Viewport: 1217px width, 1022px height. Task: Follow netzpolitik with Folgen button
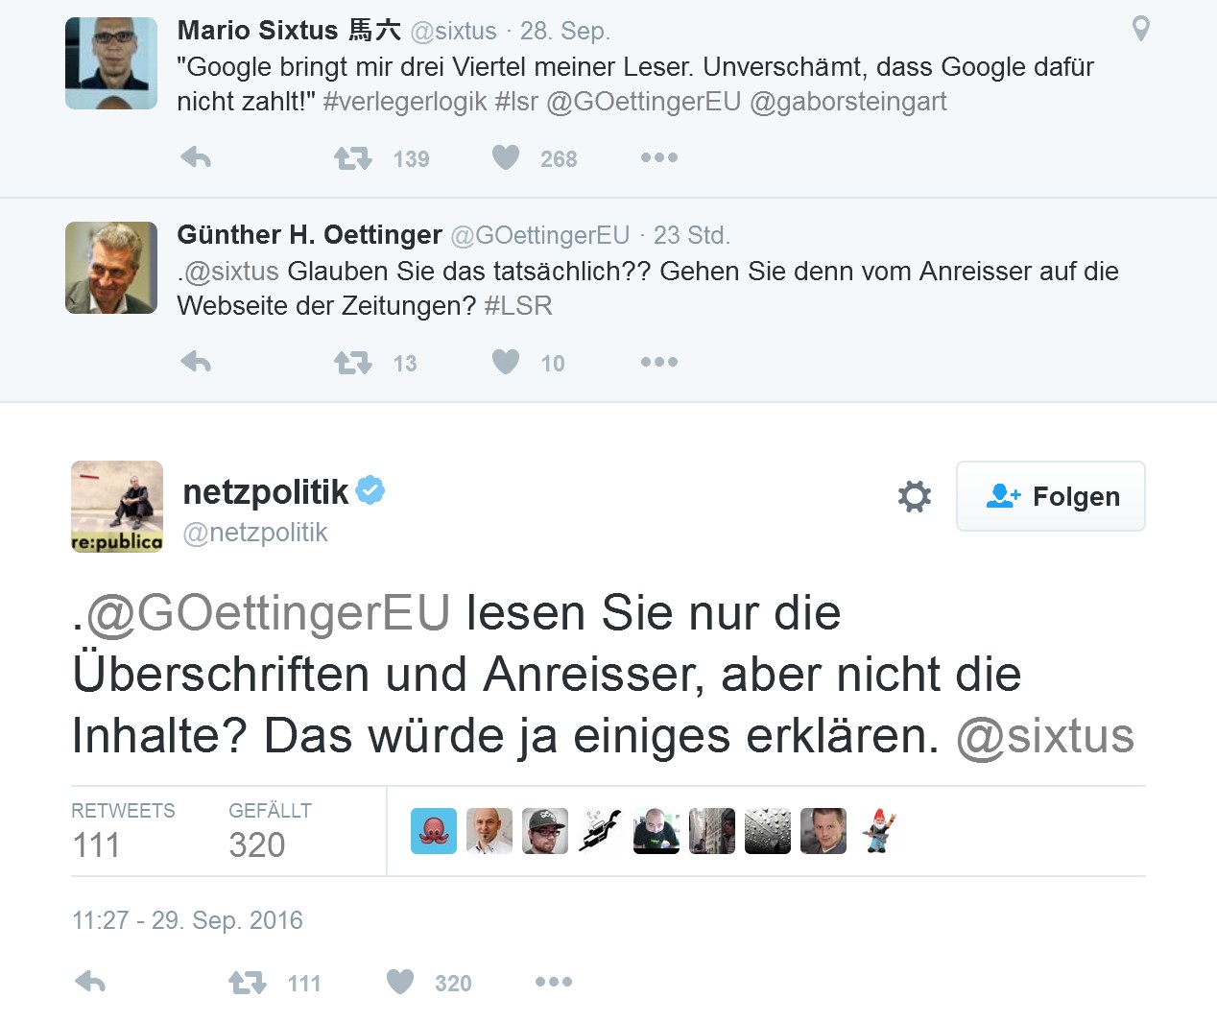[1051, 496]
